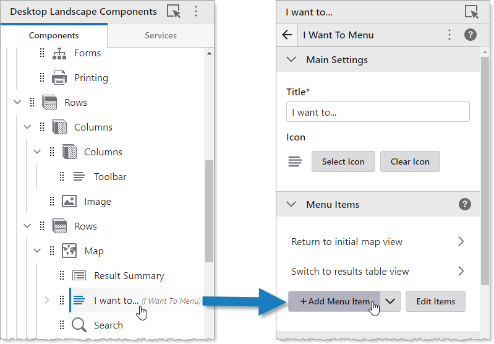494x344 pixels.
Task: Switch to the Components tab
Action: coord(54,35)
